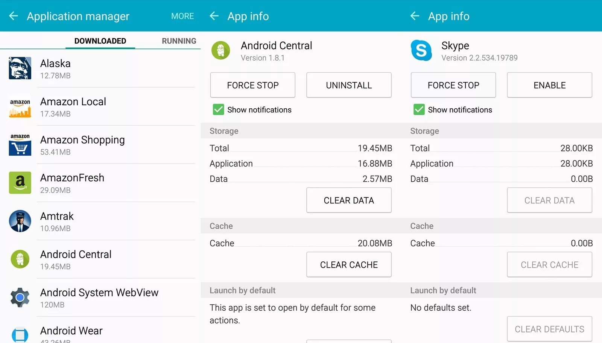Clear cache for Android Central
The image size is (602, 343).
click(x=349, y=264)
